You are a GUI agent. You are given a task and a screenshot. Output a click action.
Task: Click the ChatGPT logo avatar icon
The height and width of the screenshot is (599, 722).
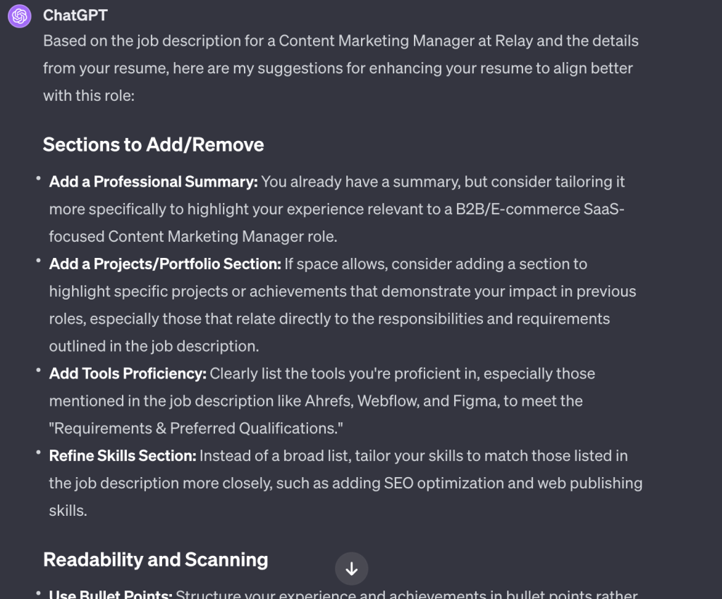click(x=20, y=16)
